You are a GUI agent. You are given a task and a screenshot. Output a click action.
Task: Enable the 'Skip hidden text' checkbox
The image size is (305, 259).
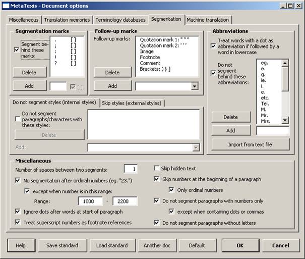click(x=156, y=168)
